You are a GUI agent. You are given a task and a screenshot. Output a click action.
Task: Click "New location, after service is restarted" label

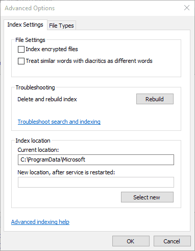click(x=66, y=172)
